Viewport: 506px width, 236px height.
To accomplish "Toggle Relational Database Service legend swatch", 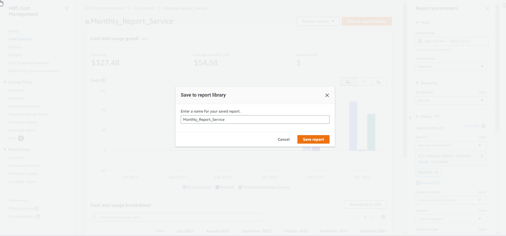I will (x=240, y=187).
